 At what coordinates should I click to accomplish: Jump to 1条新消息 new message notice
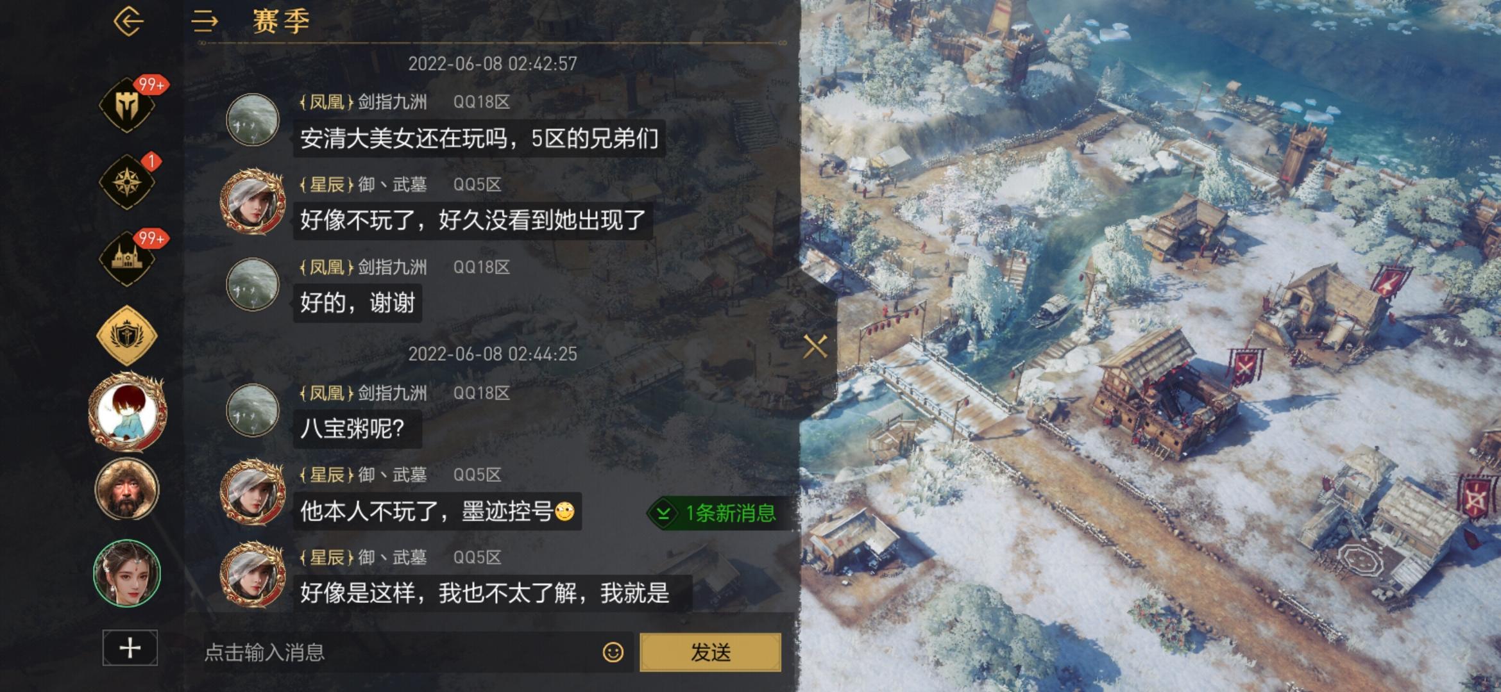pos(718,513)
